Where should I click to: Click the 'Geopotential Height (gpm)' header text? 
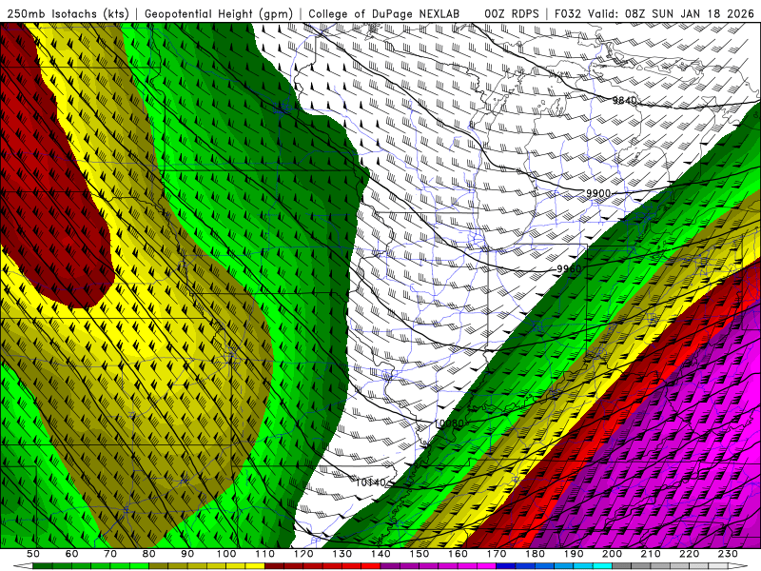(219, 13)
